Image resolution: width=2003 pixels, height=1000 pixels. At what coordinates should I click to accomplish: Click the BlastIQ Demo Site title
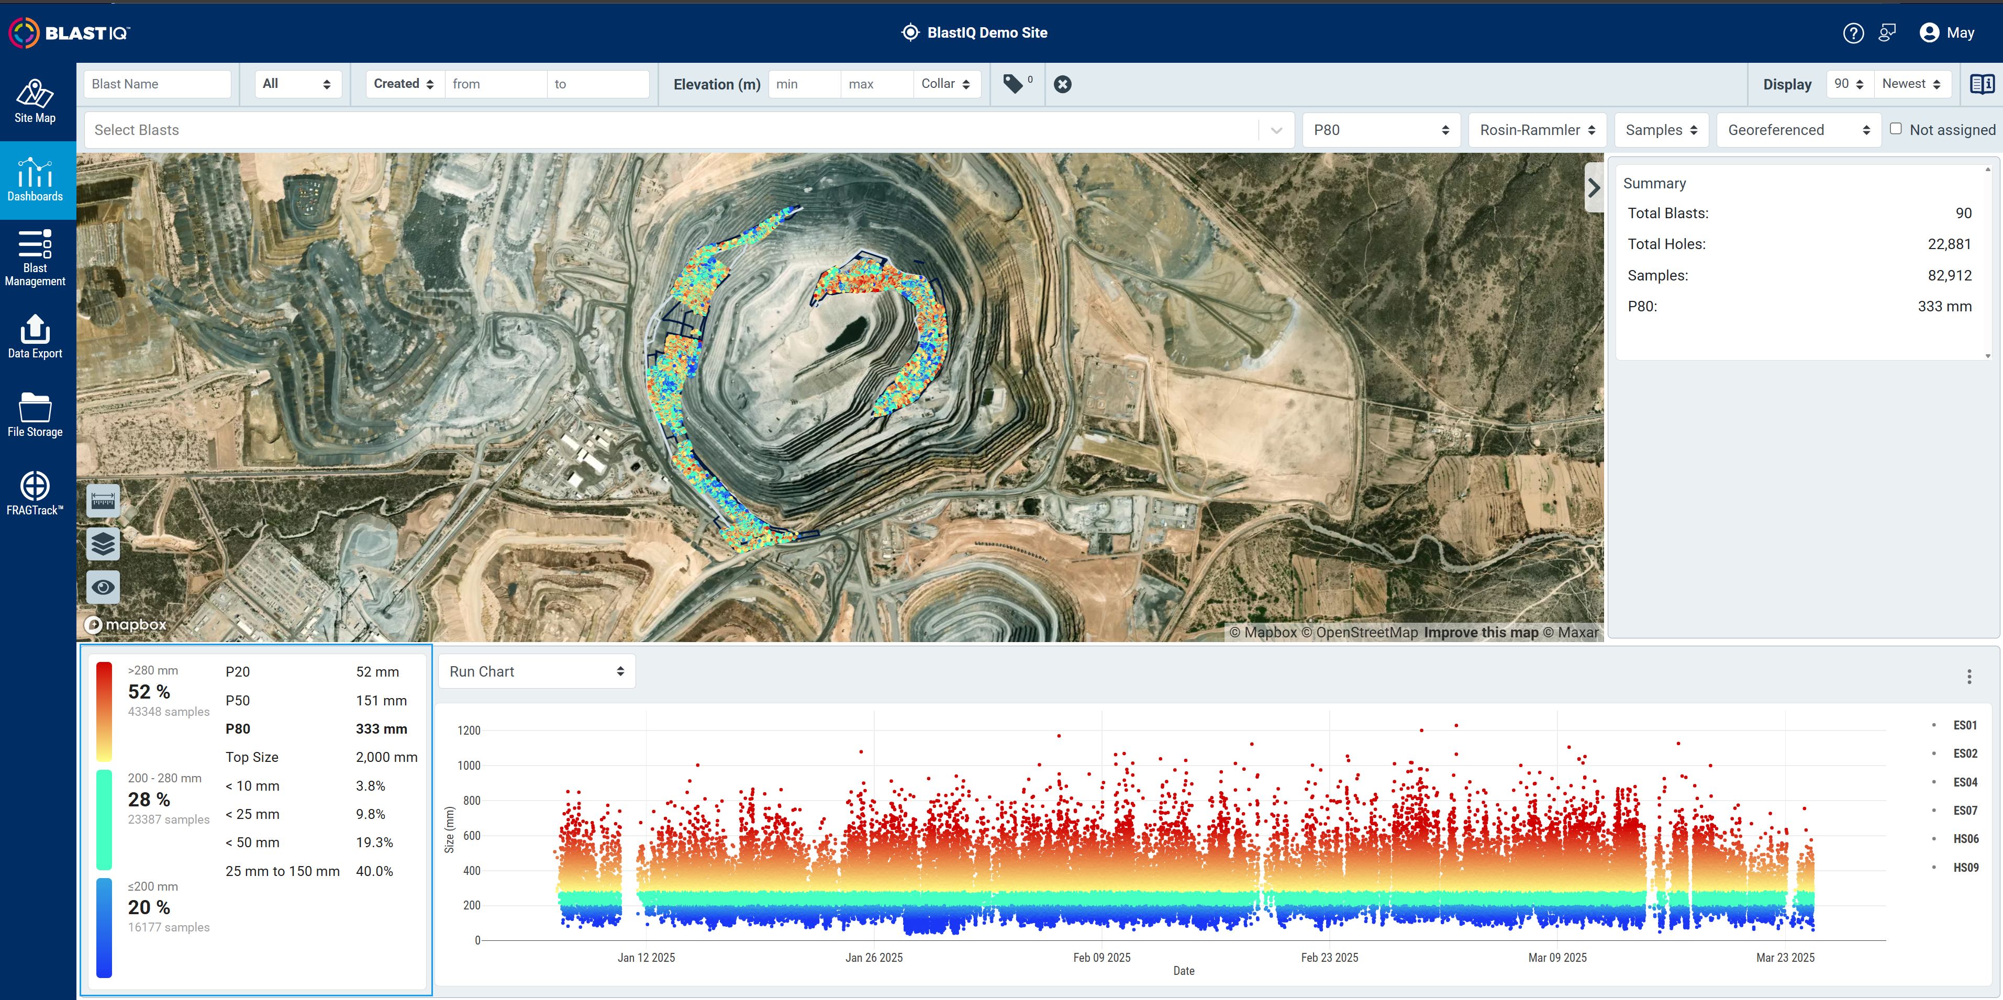pos(987,32)
